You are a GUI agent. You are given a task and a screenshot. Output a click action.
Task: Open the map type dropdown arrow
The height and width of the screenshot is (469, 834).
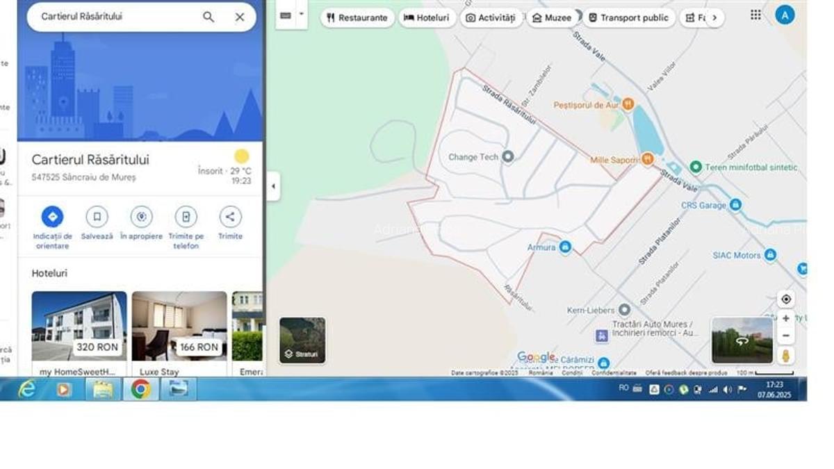click(300, 13)
